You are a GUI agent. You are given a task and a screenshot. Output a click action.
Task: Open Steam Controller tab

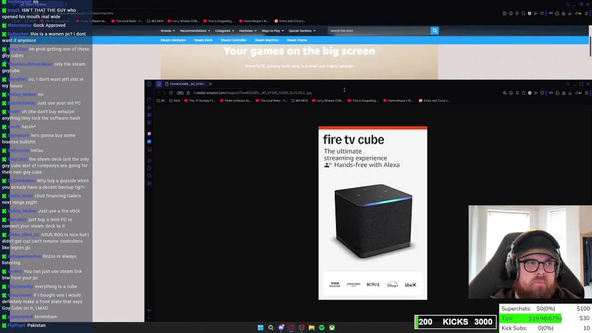pos(234,40)
